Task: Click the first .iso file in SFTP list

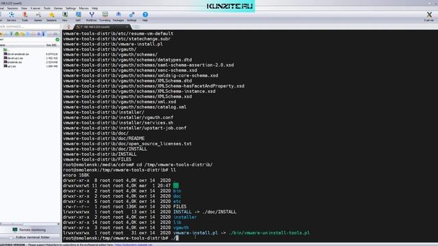Action: point(16,54)
